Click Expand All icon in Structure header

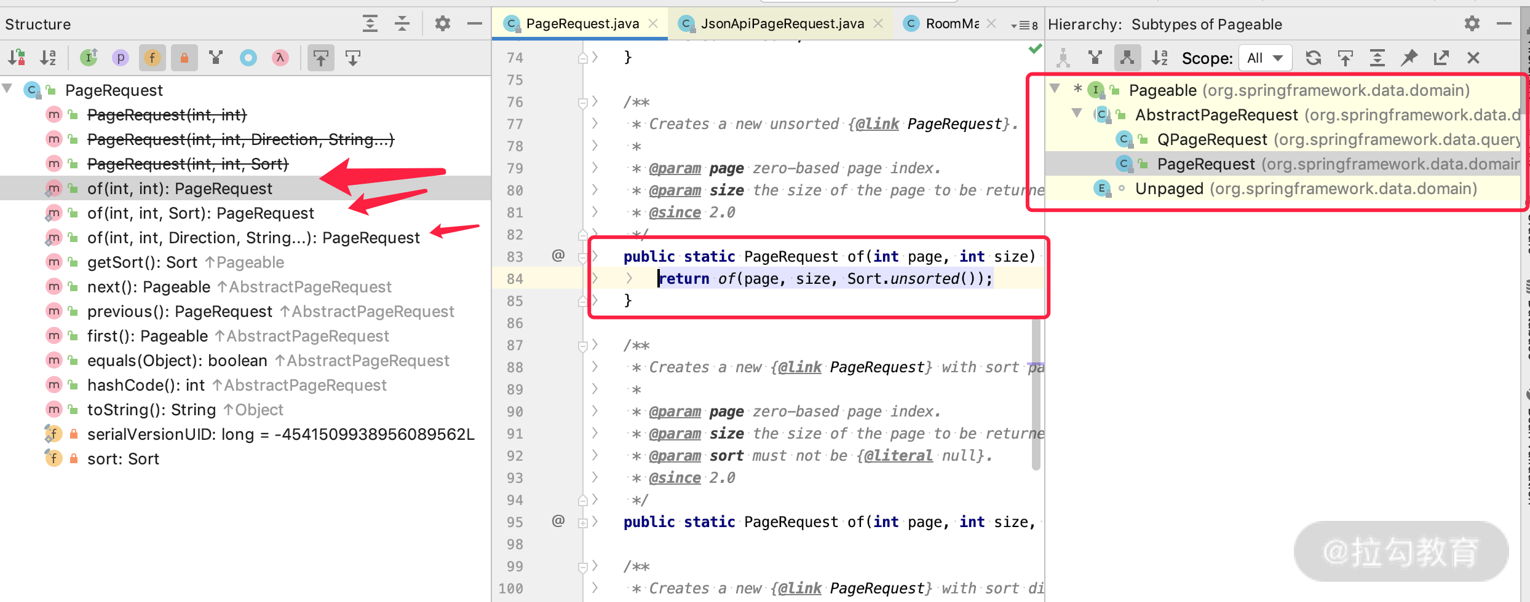pos(370,24)
